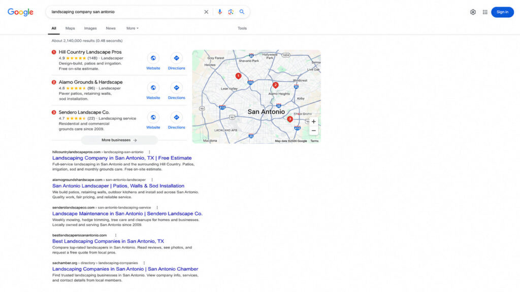
Task: Click the Google logo
Action: (20, 12)
